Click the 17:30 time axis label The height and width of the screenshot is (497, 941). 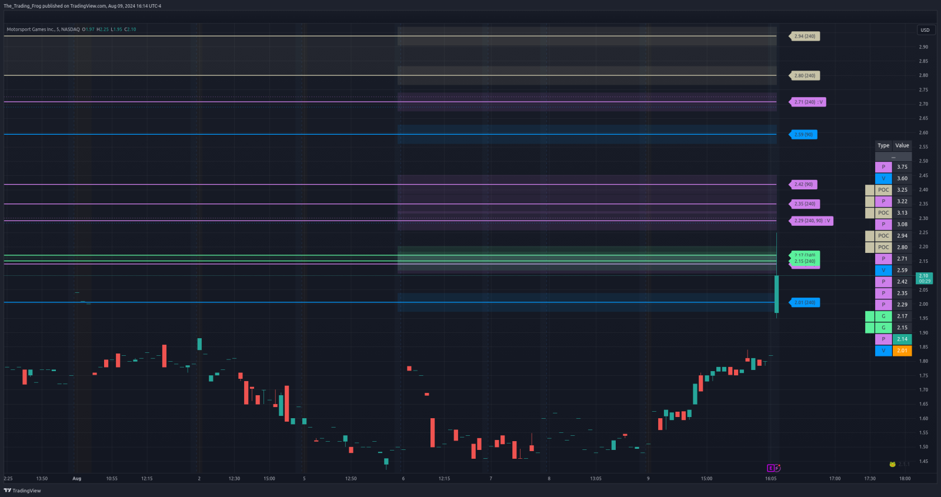pos(870,479)
